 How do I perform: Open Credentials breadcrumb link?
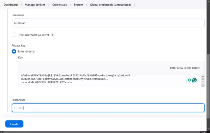(60, 5)
